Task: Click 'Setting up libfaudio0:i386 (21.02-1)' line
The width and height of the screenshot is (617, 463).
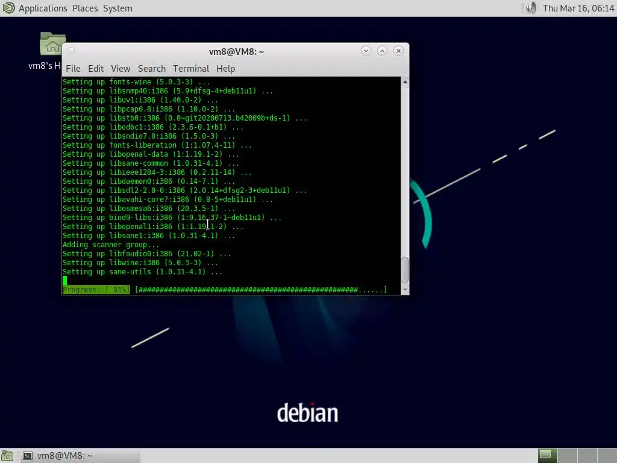Action: [x=147, y=254]
